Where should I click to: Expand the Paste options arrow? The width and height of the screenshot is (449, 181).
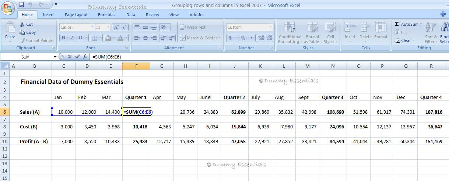pyautogui.click(x=10, y=41)
